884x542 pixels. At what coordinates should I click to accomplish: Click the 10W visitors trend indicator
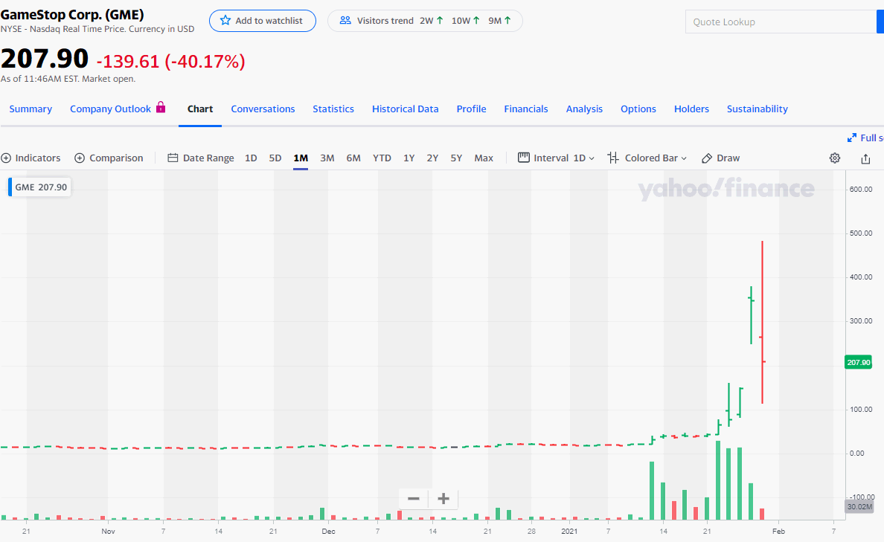466,20
